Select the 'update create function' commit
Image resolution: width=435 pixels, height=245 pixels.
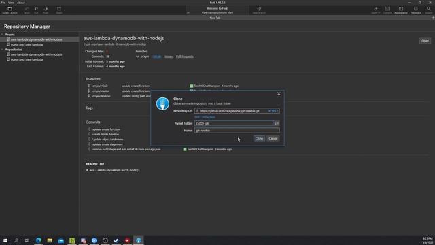[x=106, y=129]
